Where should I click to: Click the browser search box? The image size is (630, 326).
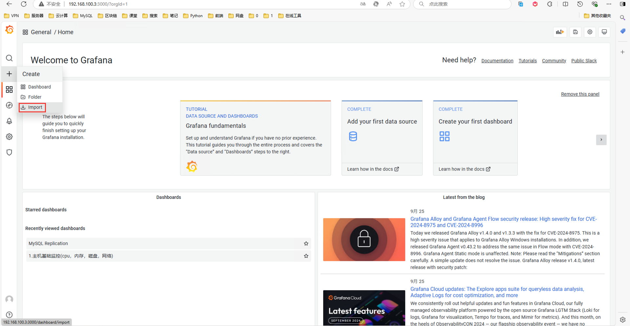(462, 4)
